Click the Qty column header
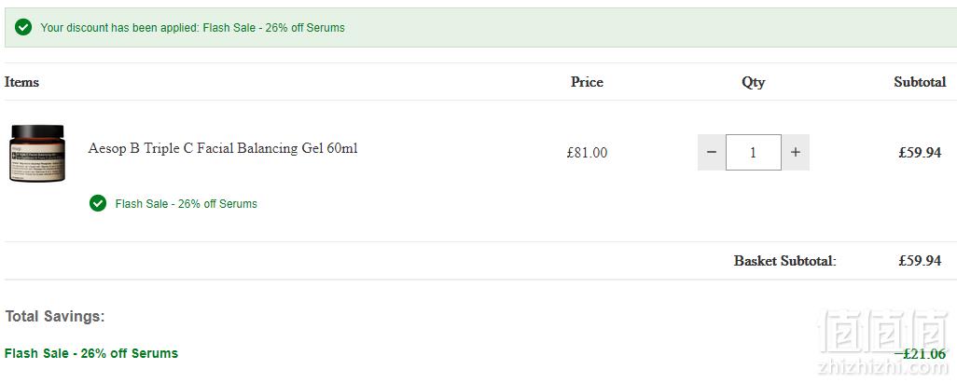The width and height of the screenshot is (957, 383). (753, 82)
